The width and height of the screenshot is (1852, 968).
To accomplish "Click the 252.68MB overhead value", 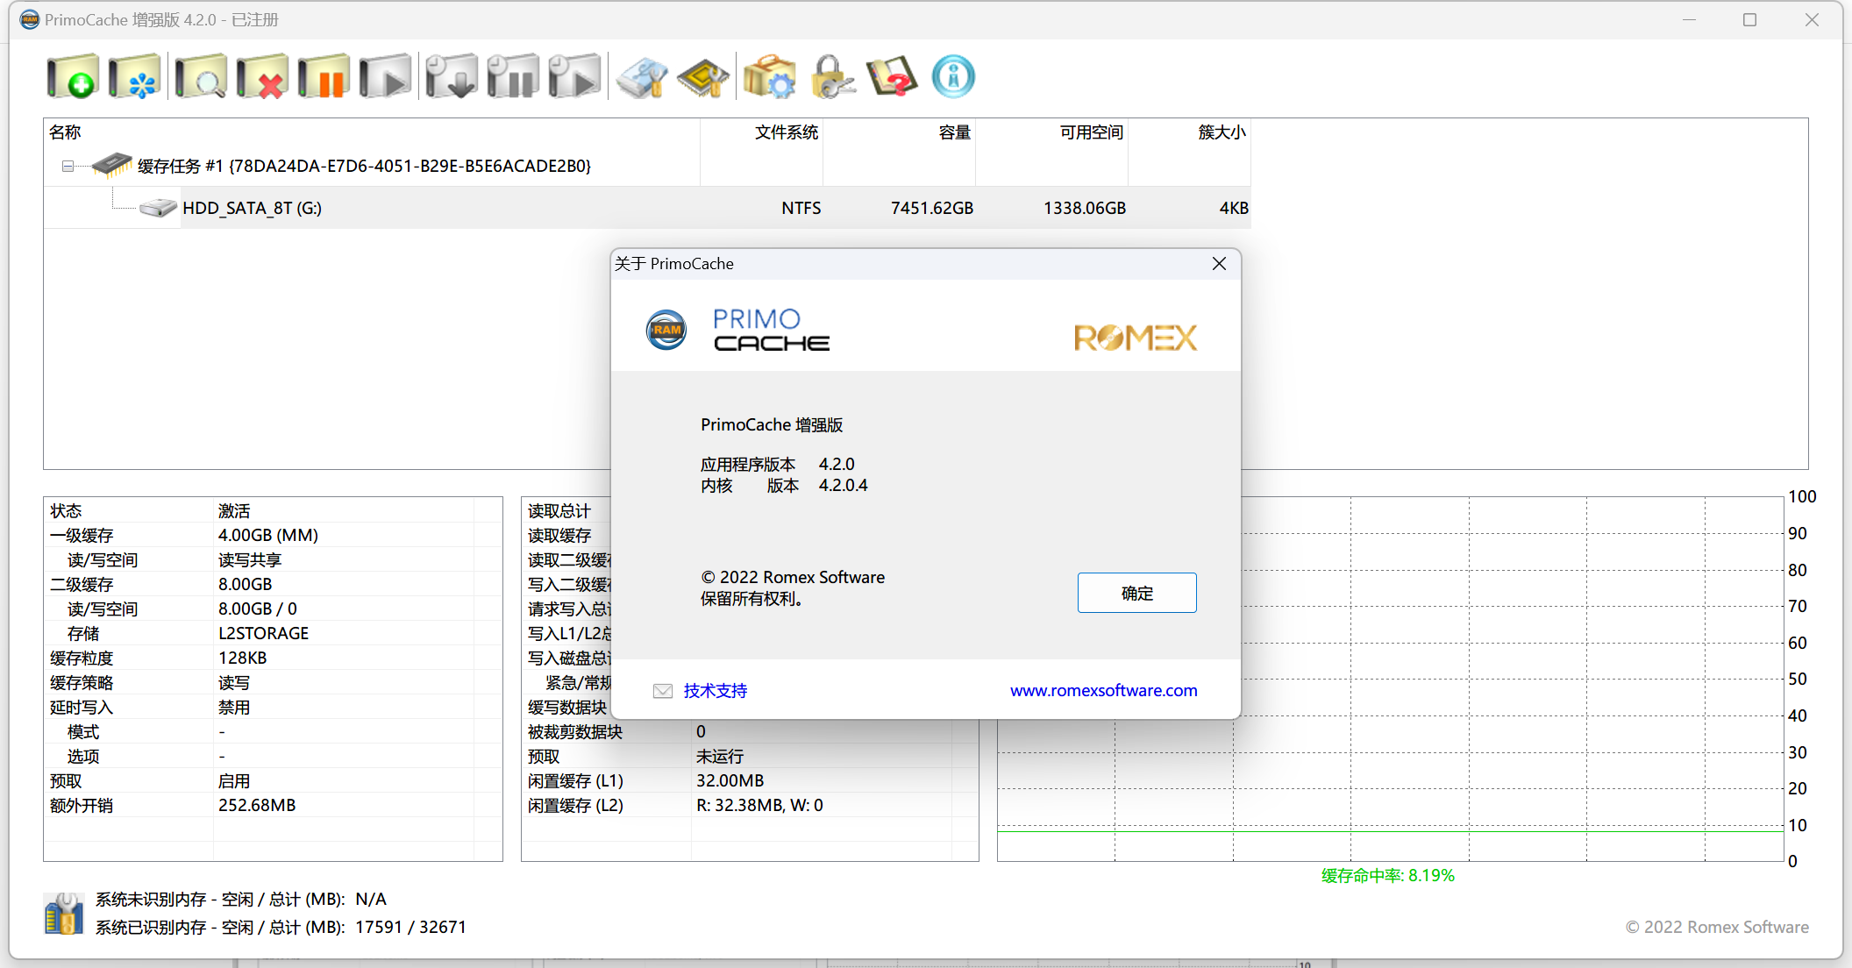I will click(257, 805).
